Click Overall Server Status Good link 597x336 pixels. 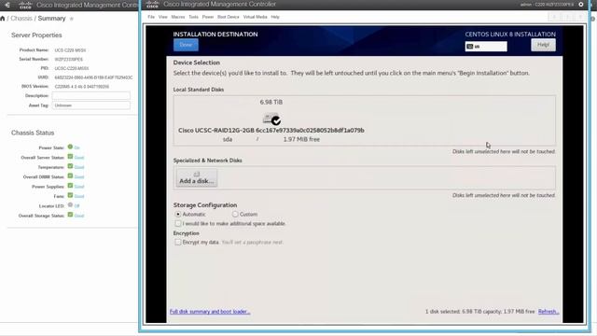pos(79,158)
